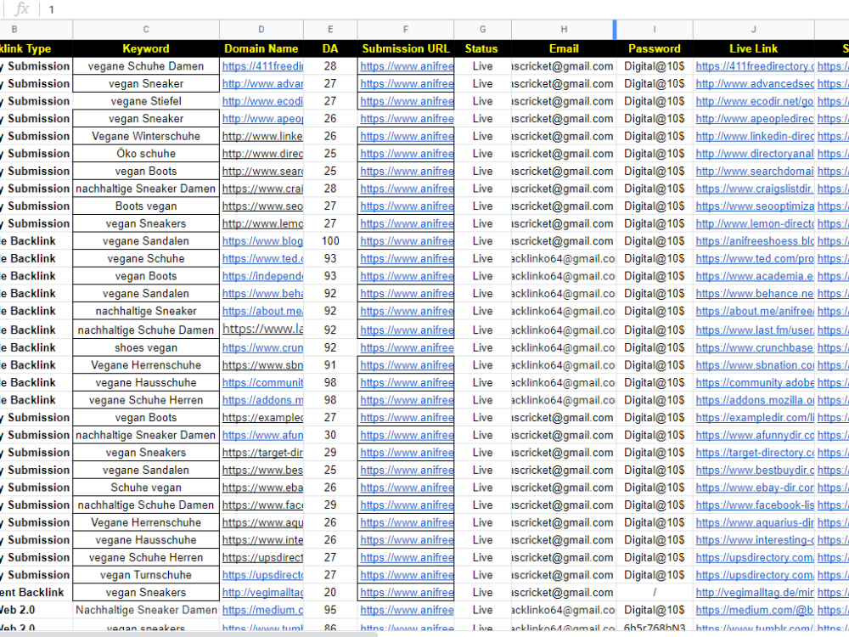
Task: Select email cell in 'vegan Turnschuhe' row
Action: point(564,575)
